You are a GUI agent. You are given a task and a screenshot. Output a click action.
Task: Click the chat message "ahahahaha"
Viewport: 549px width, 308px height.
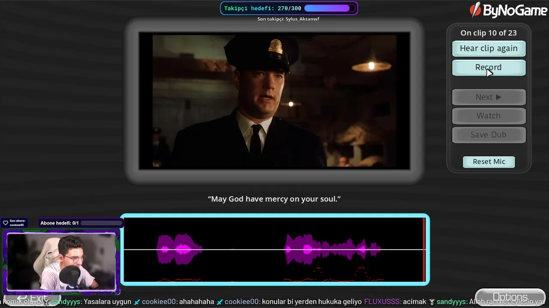point(196,302)
